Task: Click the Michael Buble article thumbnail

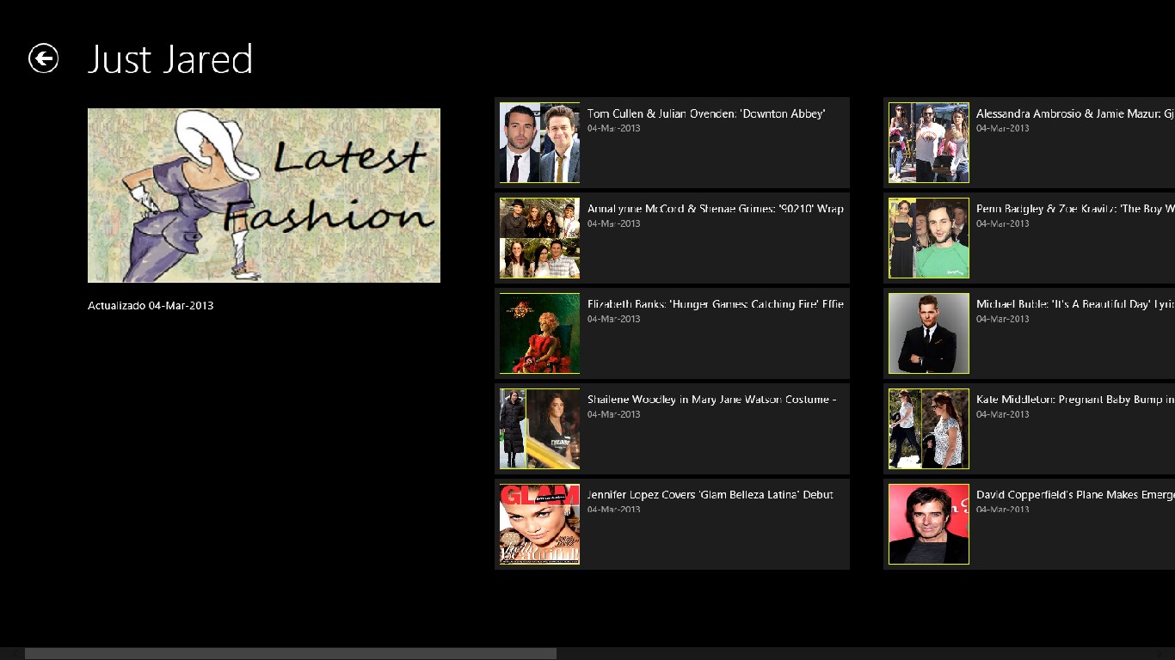Action: 928,333
